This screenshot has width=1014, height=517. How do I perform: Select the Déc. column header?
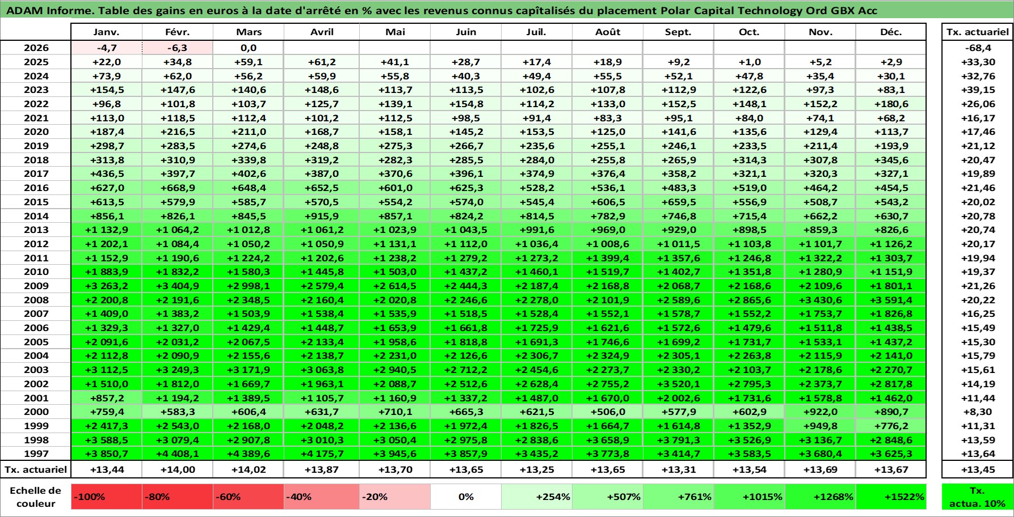point(891,32)
